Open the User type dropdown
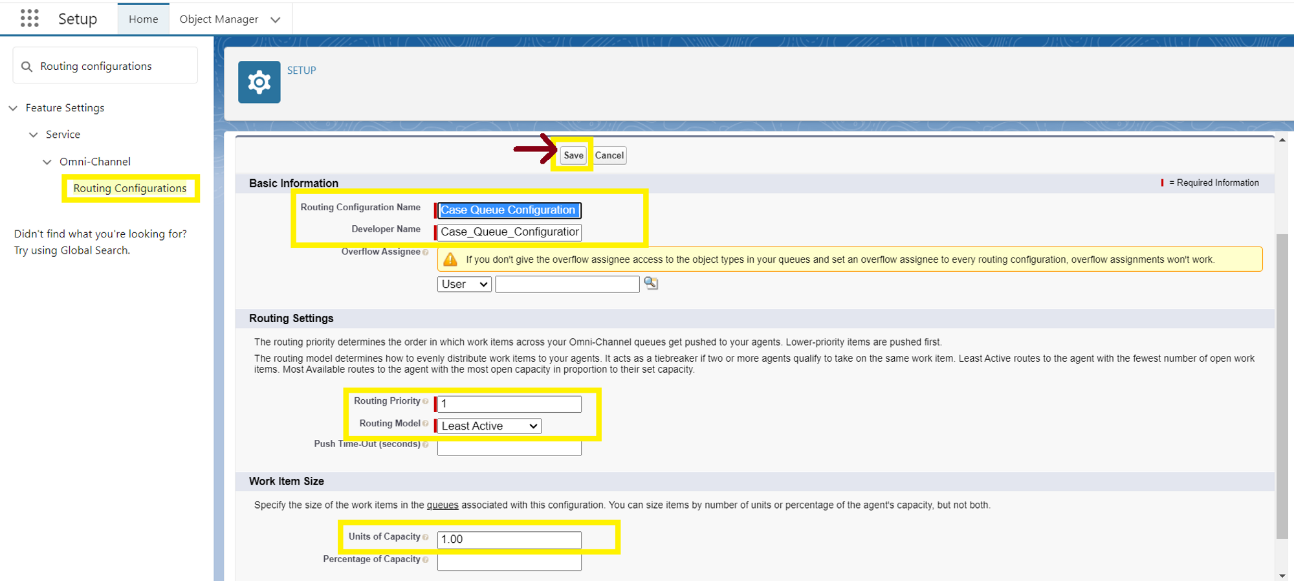 465,284
